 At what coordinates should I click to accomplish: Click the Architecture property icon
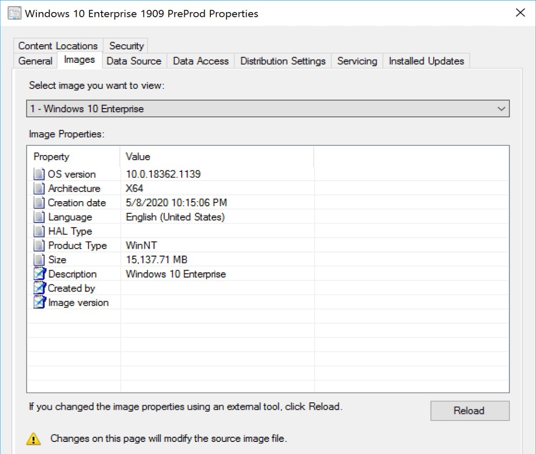point(40,189)
